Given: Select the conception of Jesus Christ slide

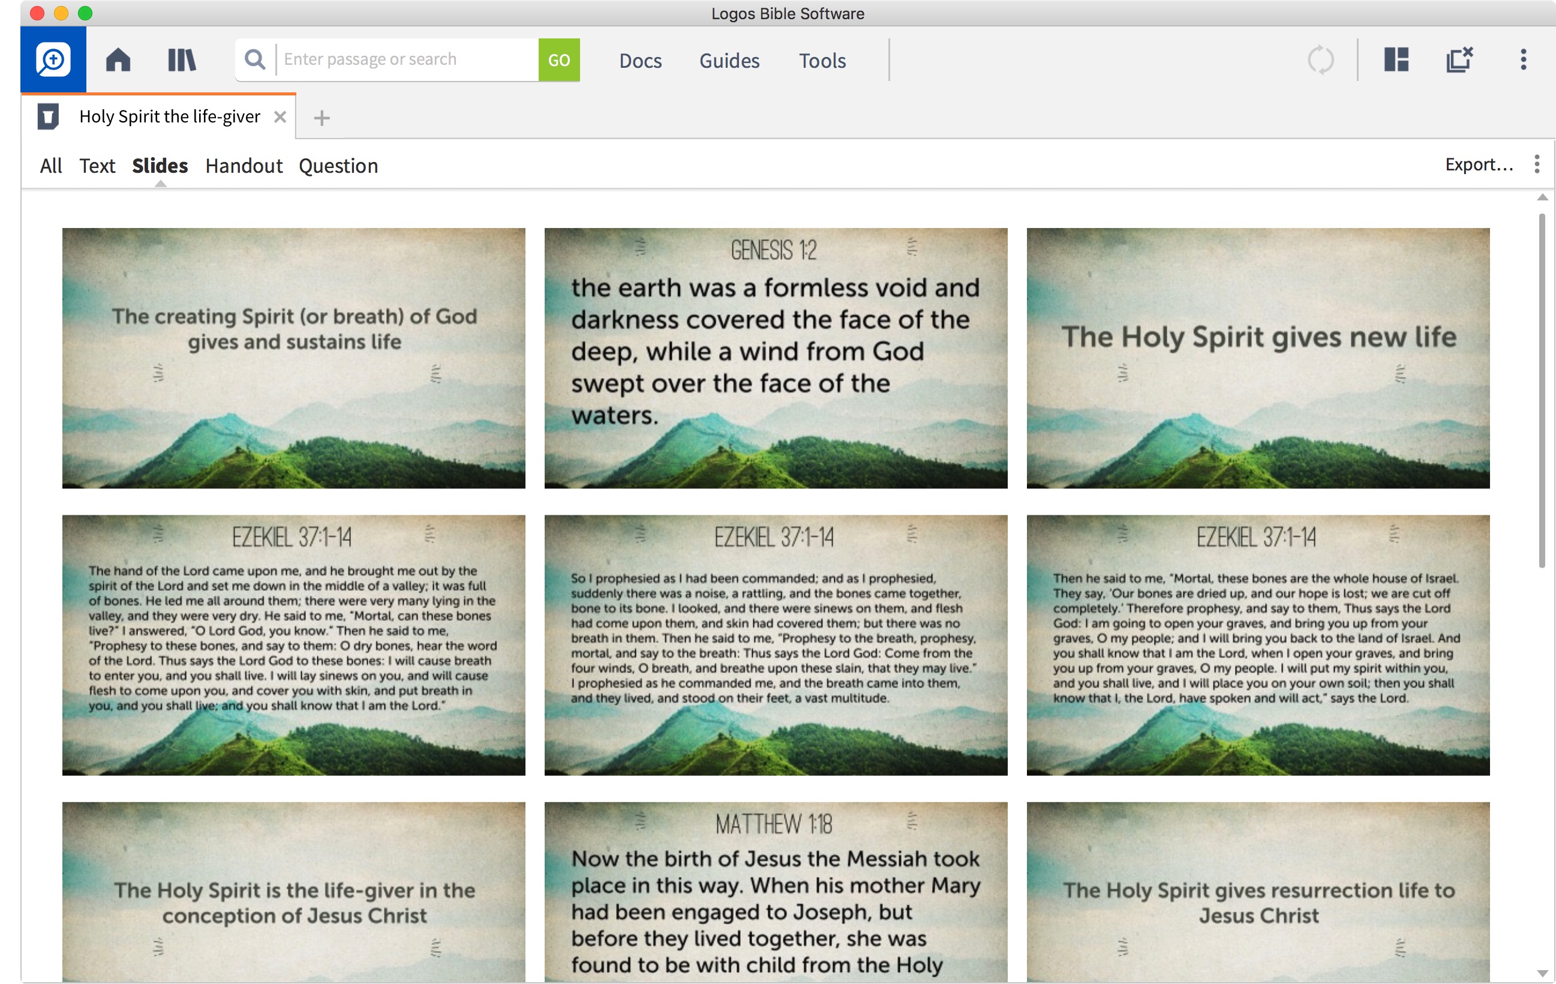Looking at the screenshot, I should [293, 892].
